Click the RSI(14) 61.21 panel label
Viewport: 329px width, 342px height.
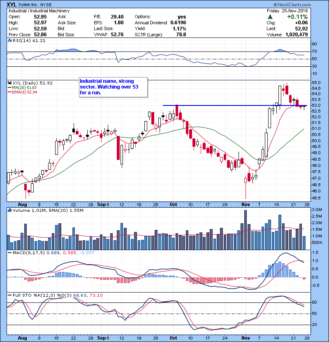(29, 40)
